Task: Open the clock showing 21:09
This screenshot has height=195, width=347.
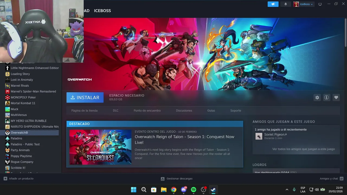Action: tap(335, 190)
